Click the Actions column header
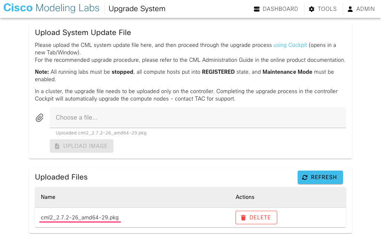Screen dimensions: 381x238 click(245, 197)
